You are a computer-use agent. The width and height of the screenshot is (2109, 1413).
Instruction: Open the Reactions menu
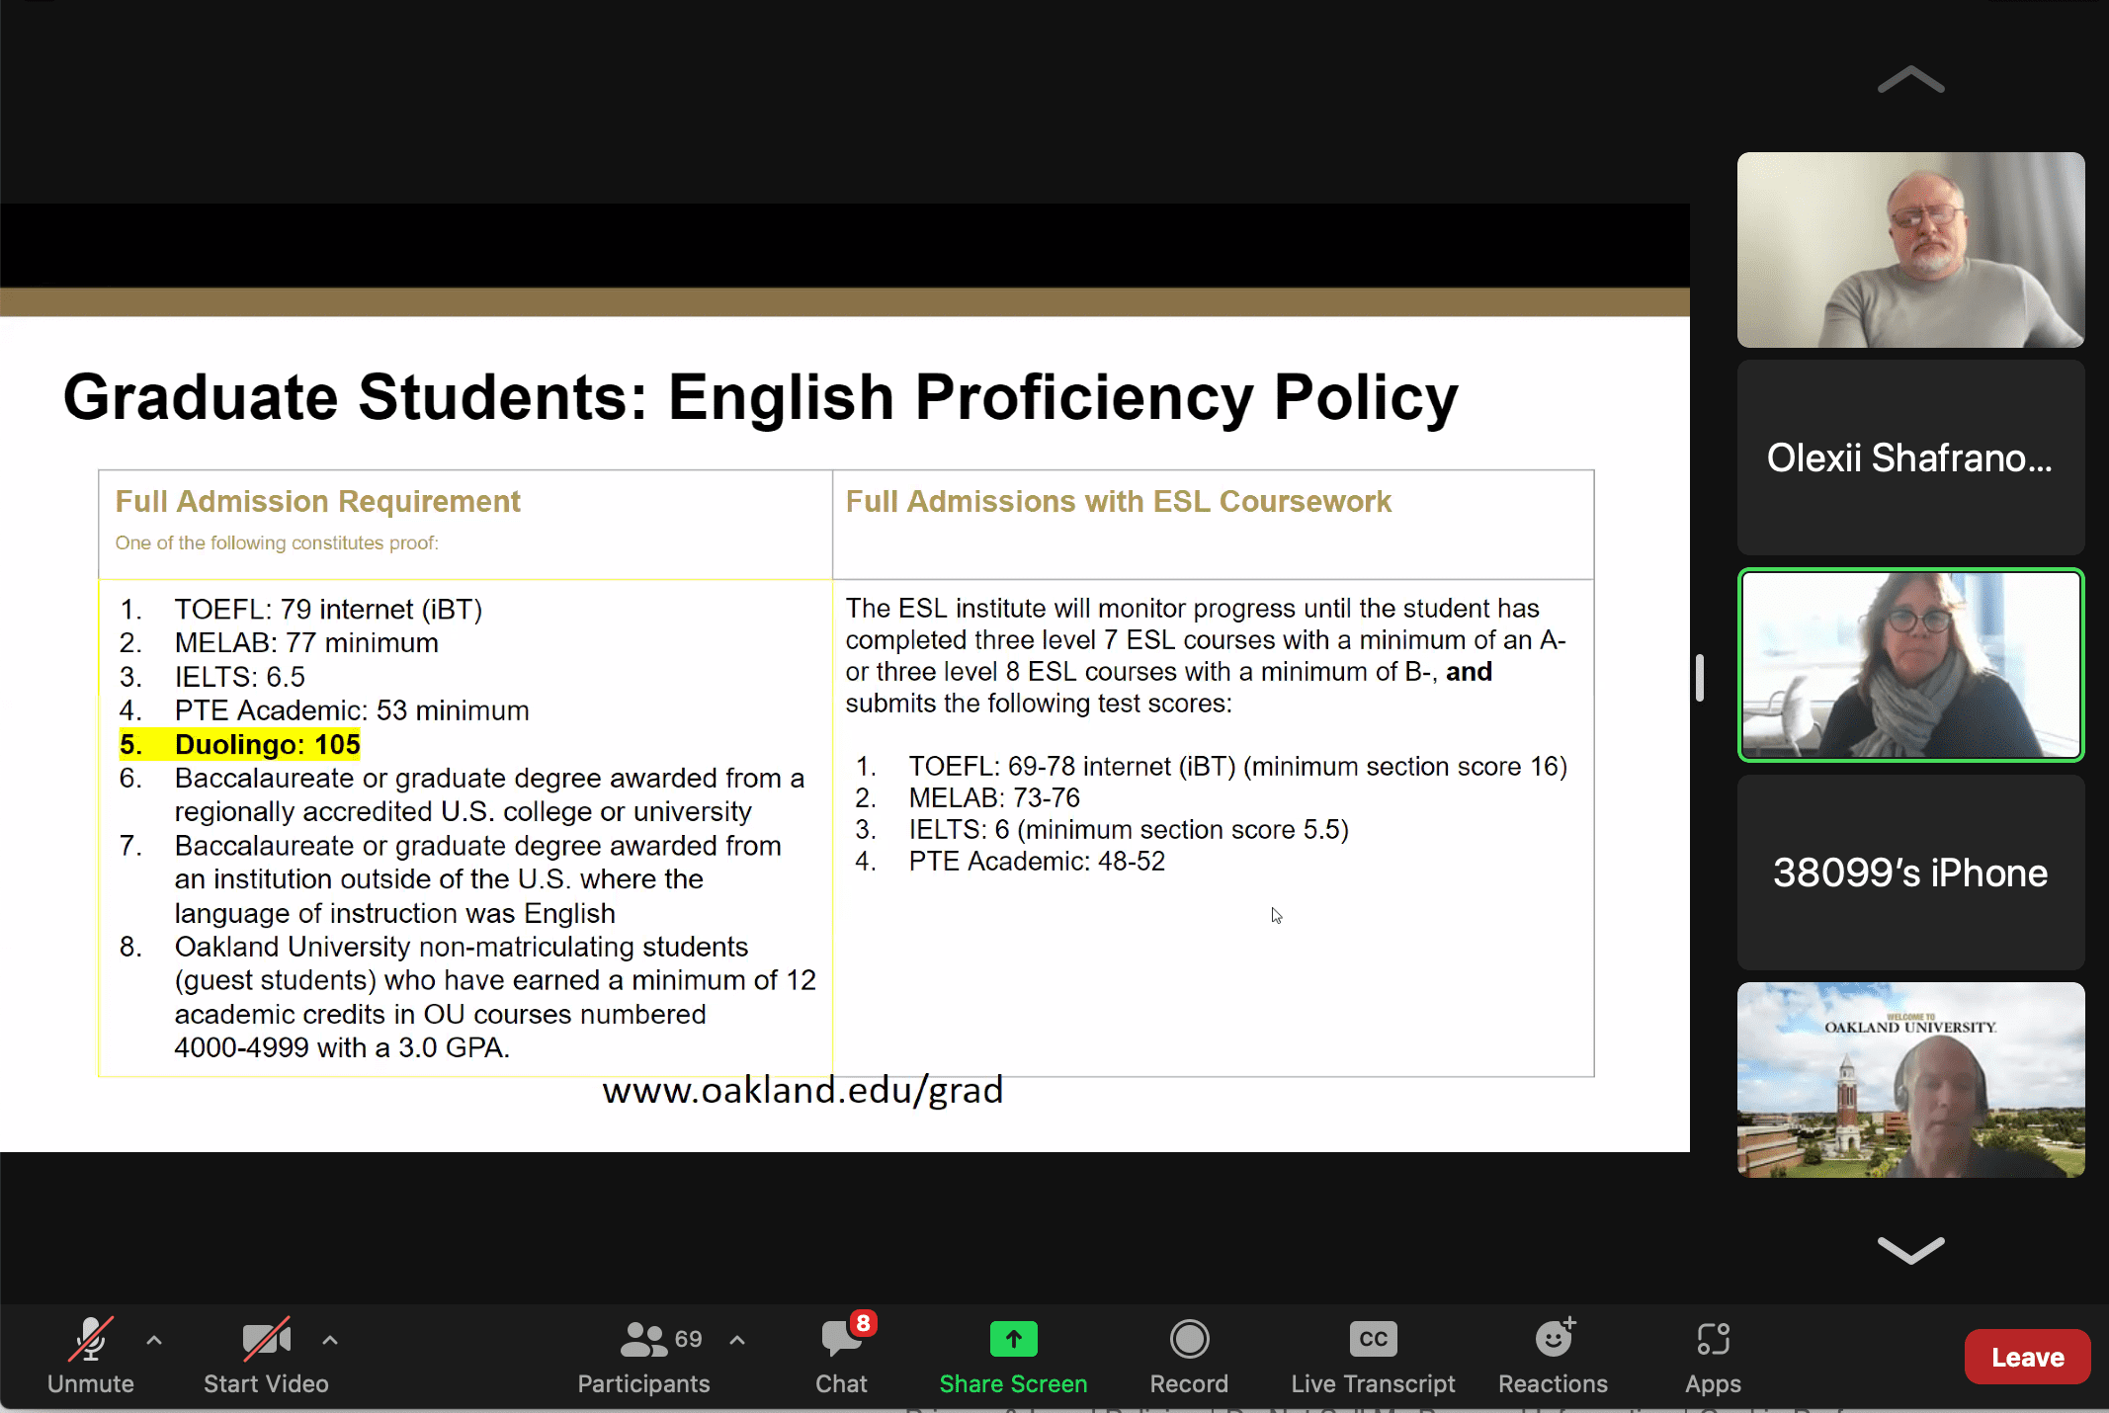1553,1356
